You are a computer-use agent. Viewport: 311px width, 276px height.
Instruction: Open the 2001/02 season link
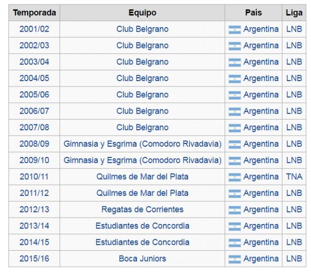[34, 29]
